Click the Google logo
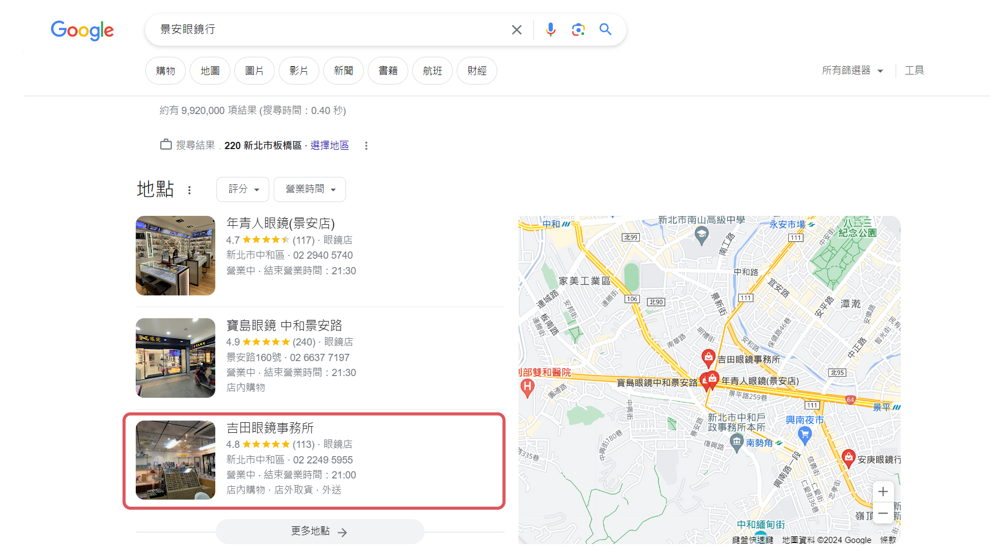The width and height of the screenshot is (1008, 558). 82,30
